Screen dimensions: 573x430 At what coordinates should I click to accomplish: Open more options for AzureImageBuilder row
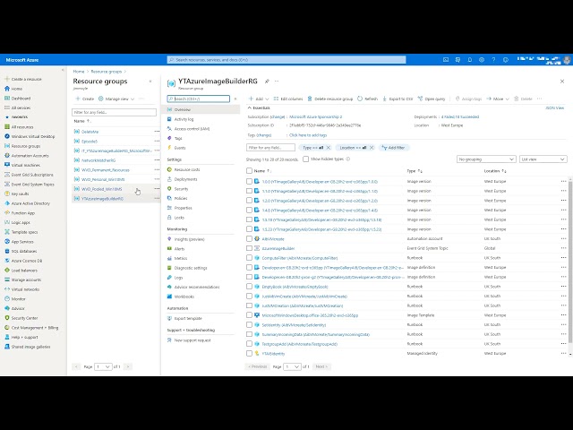point(563,248)
